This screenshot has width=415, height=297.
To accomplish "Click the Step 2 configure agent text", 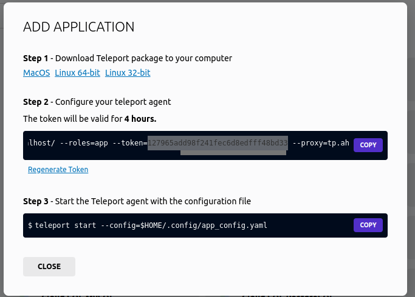I will click(97, 102).
